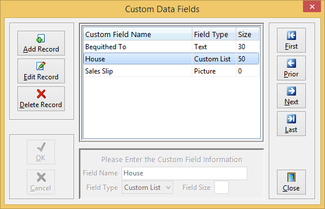
Task: Click the size value '50'
Action: pyautogui.click(x=242, y=59)
